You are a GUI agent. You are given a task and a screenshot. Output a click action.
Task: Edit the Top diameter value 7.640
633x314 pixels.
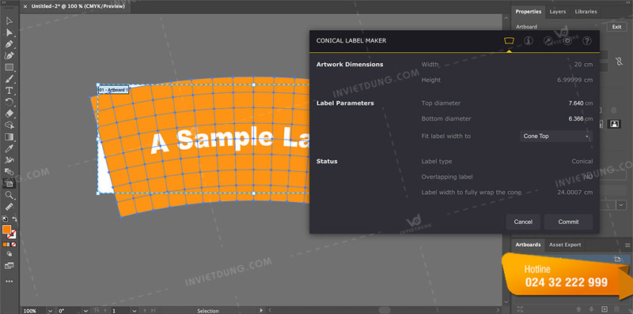point(576,103)
